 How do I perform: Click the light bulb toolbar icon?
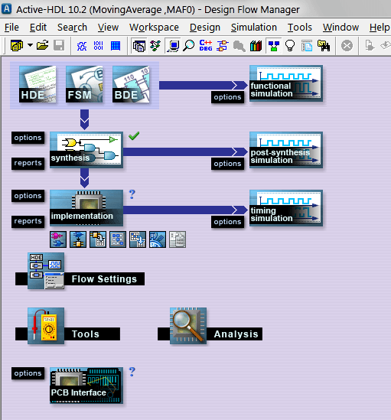(290, 46)
